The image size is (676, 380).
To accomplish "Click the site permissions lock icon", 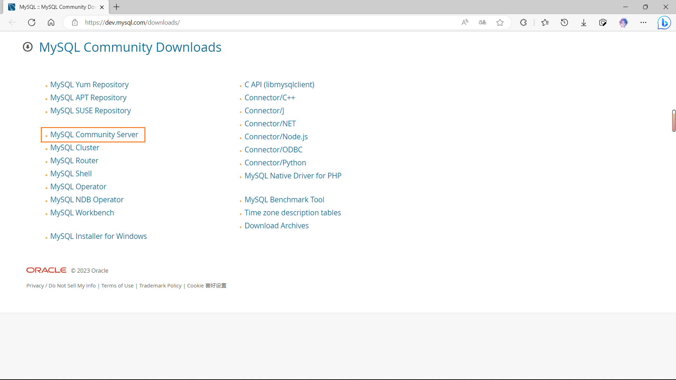I will click(x=75, y=22).
